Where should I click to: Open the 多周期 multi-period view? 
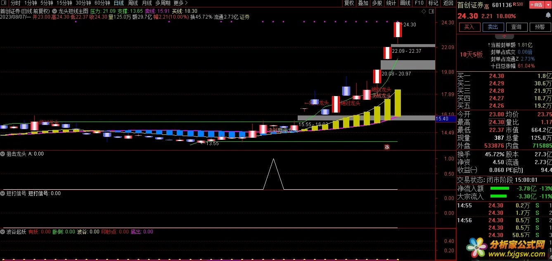pyautogui.click(x=163, y=3)
